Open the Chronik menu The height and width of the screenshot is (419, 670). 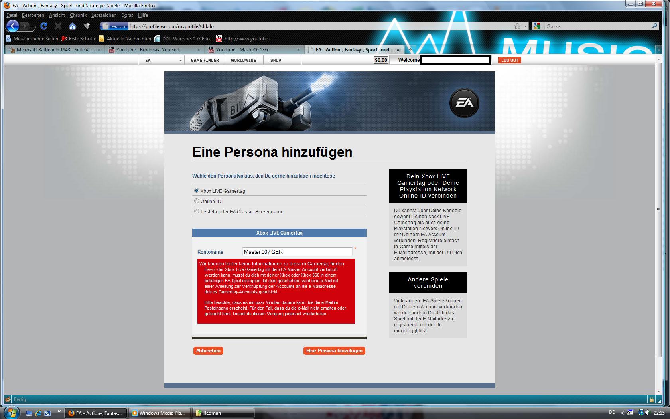(x=78, y=15)
